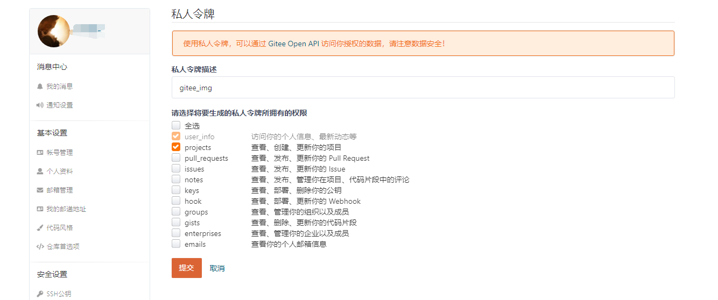The height and width of the screenshot is (300, 718).
Task: Enable the pull_requests permission checkbox
Action: pyautogui.click(x=176, y=158)
